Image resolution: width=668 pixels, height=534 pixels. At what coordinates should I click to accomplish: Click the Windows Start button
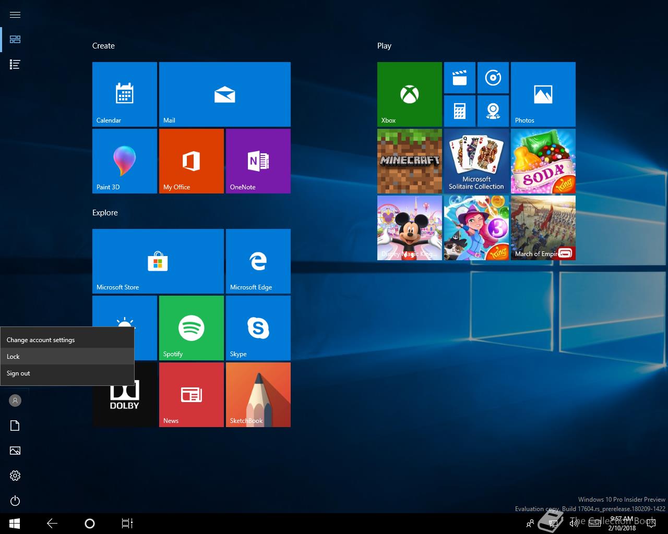coord(15,524)
